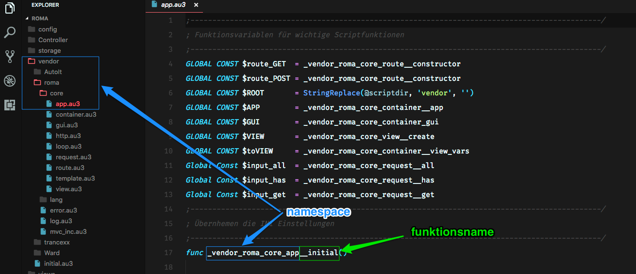636x274 pixels.
Task: Expand the config folder
Action: (47, 30)
